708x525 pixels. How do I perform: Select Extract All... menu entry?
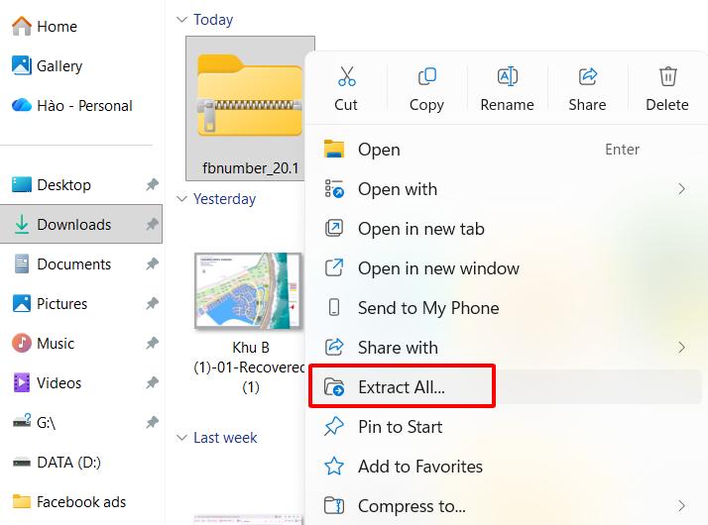pyautogui.click(x=504, y=387)
